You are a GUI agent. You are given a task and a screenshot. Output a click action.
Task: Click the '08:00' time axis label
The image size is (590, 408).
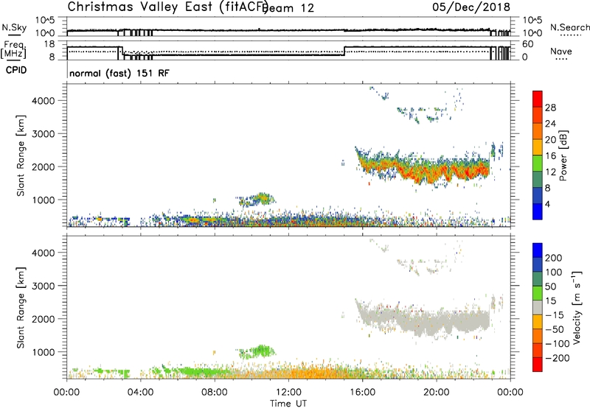215,393
